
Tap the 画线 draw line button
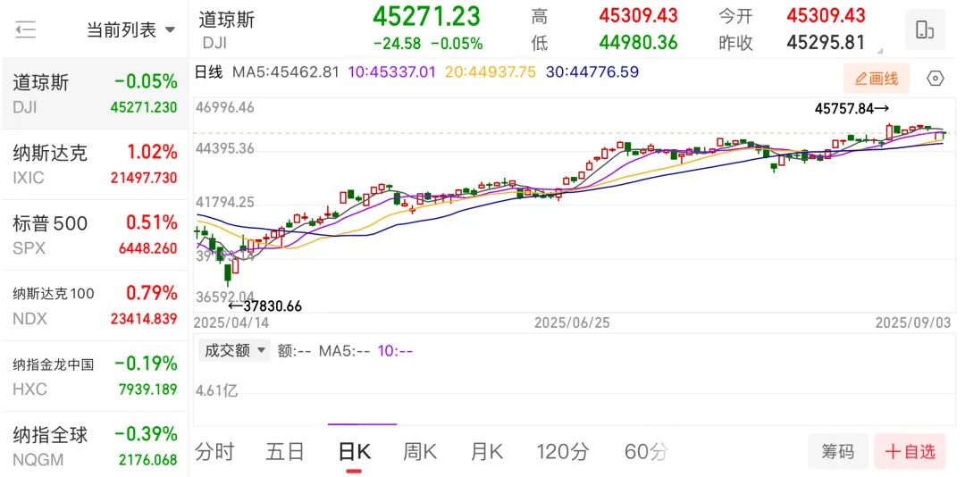877,79
